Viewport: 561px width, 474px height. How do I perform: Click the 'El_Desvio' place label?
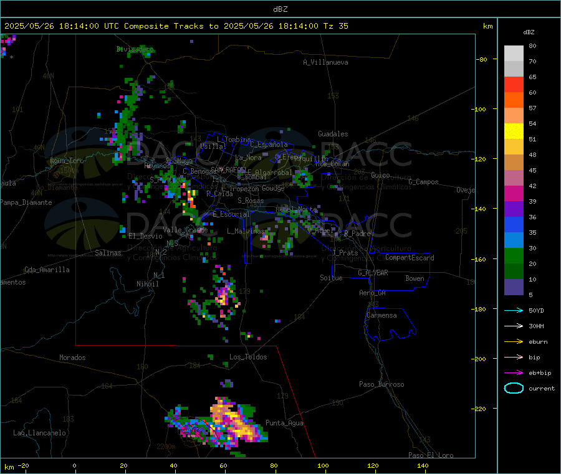click(x=145, y=236)
